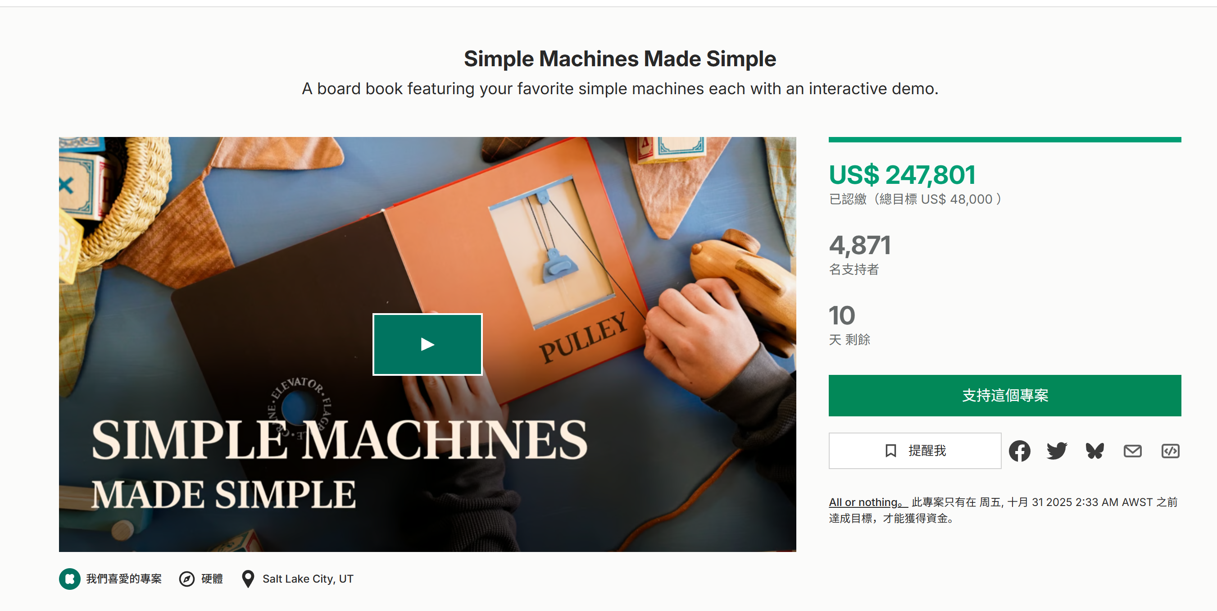Image resolution: width=1217 pixels, height=611 pixels.
Task: Share the project by email icon
Action: 1132,451
